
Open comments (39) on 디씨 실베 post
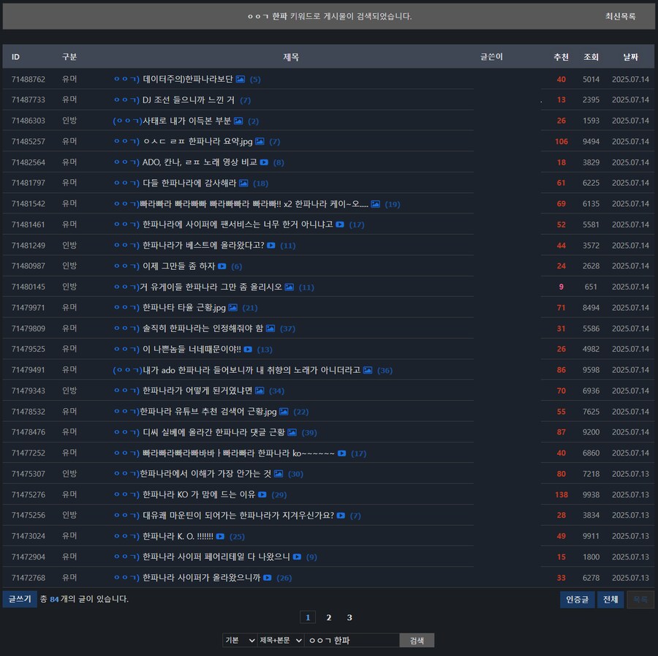point(309,433)
